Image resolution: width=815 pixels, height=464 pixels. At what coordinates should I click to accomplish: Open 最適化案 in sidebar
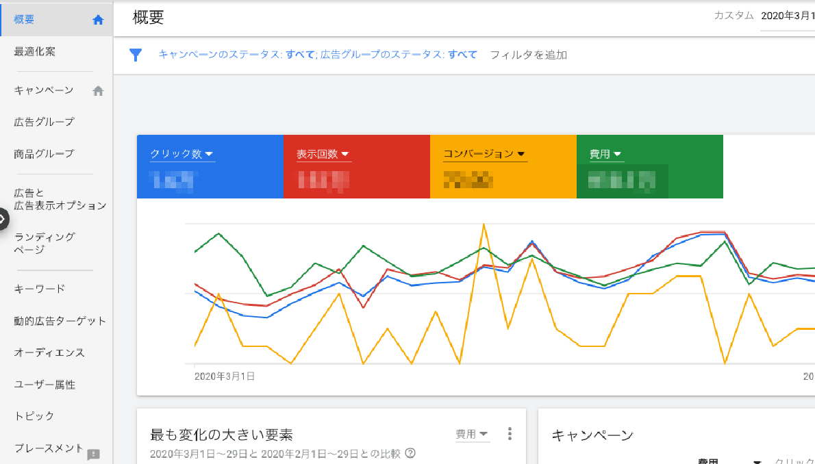[x=34, y=51]
